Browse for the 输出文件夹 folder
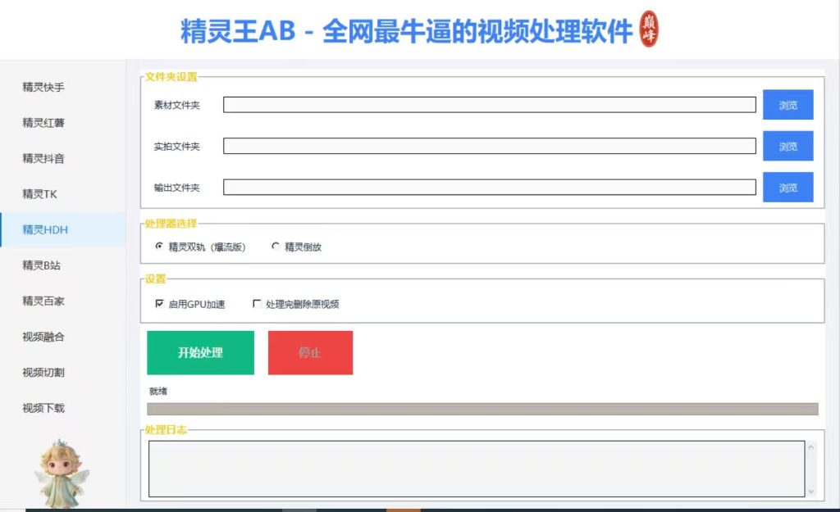Viewport: 840px width, 512px height. [788, 188]
